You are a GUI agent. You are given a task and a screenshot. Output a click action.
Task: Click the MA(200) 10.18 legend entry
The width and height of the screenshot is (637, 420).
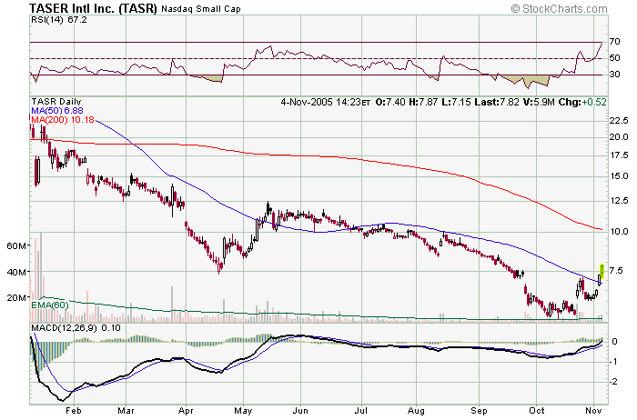click(x=63, y=119)
